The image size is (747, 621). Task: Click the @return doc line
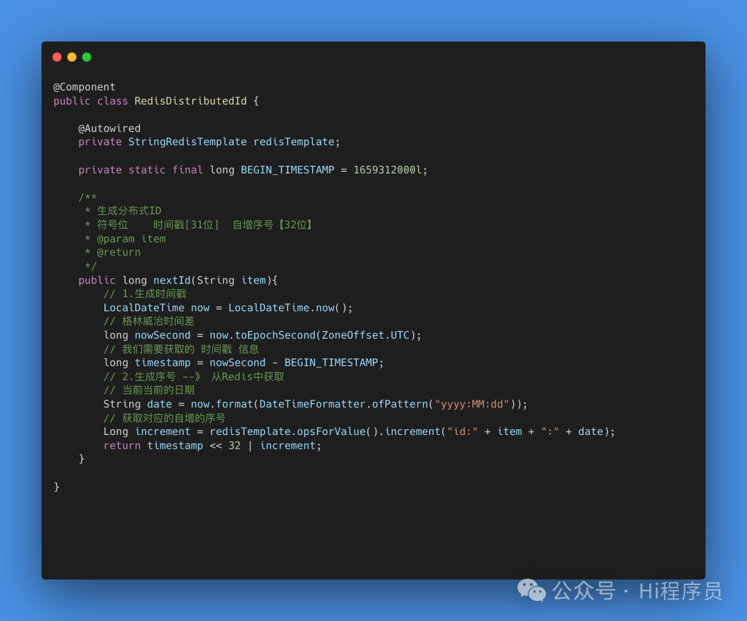(x=119, y=252)
